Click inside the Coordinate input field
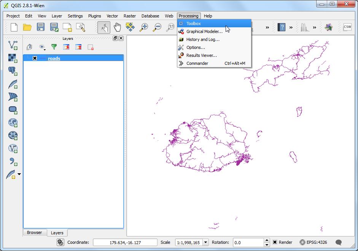 coord(125,242)
